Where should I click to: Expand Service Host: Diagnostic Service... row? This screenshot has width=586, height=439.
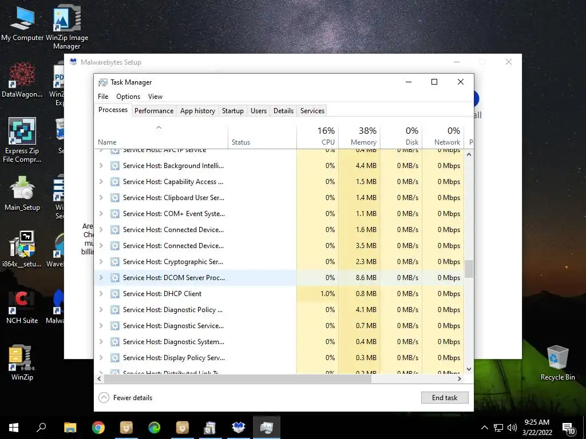(x=101, y=326)
